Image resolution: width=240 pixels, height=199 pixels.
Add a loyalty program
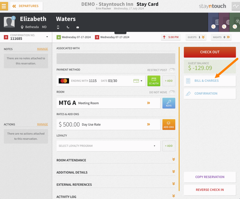[x=169, y=146]
